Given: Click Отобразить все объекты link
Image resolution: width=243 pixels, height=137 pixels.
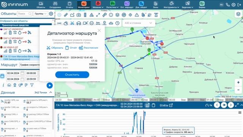Looking at the screenshot, I should 14,21.
